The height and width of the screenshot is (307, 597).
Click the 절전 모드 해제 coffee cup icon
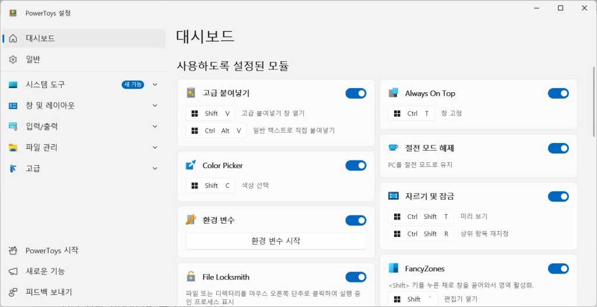point(394,148)
